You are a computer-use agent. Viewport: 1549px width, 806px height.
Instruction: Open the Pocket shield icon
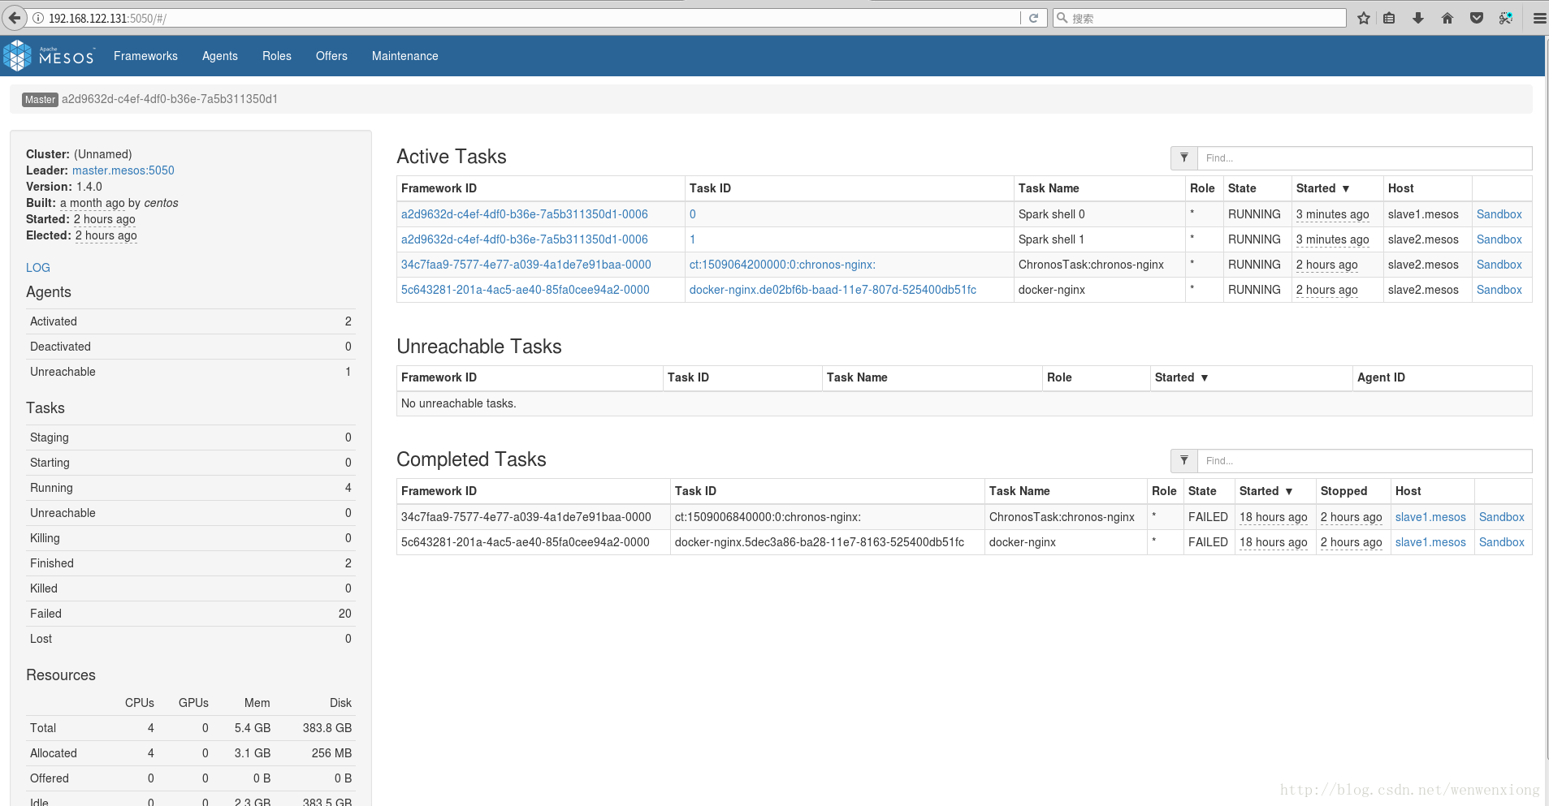pos(1477,18)
